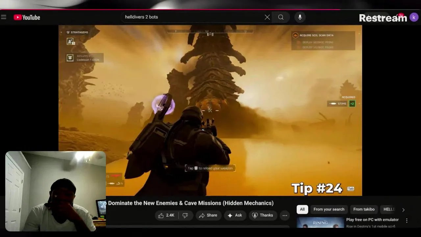Click the search magnifier button
The height and width of the screenshot is (237, 421).
pyautogui.click(x=281, y=17)
